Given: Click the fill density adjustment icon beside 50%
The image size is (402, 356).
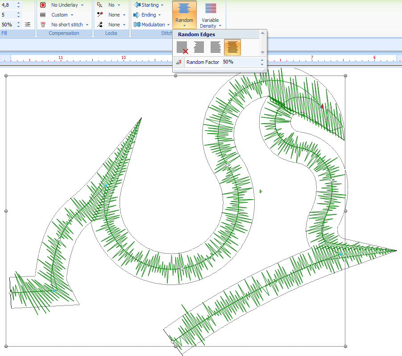Looking at the screenshot, I should click(x=28, y=24).
